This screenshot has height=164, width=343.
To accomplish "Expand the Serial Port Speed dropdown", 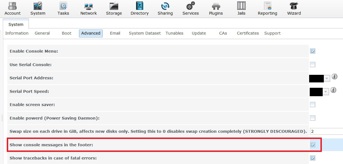I will pos(326,92).
